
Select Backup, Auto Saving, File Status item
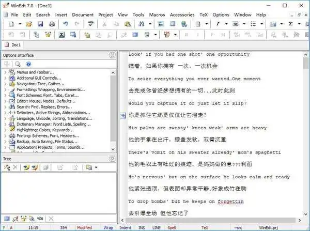point(47,142)
